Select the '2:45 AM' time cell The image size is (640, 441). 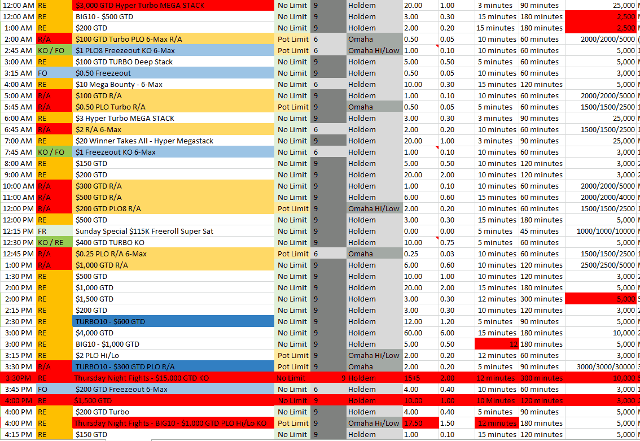click(x=18, y=51)
